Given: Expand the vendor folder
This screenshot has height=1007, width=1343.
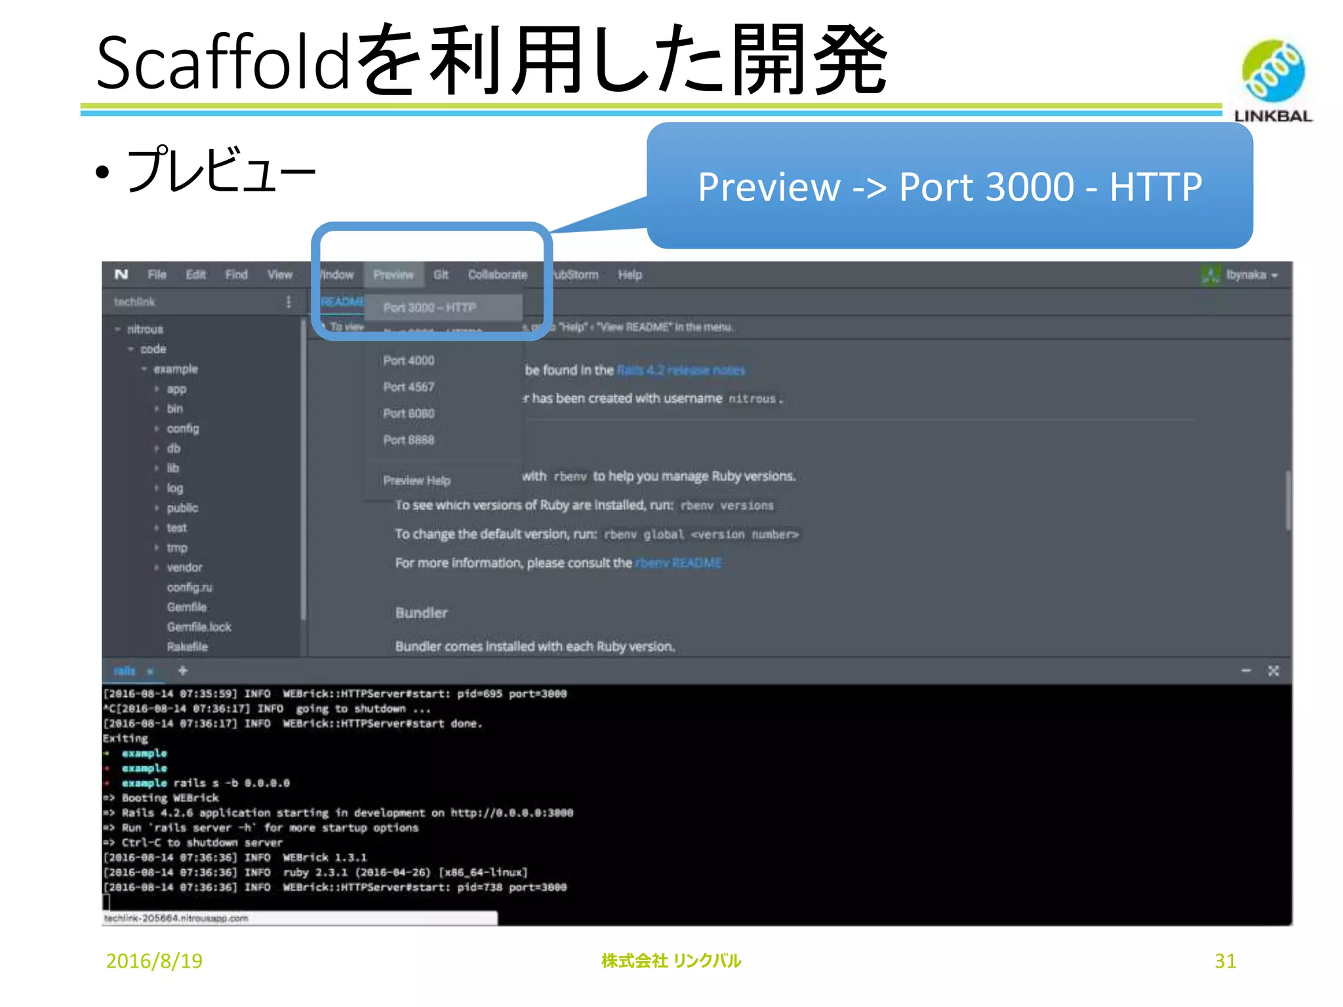Looking at the screenshot, I should tap(157, 567).
